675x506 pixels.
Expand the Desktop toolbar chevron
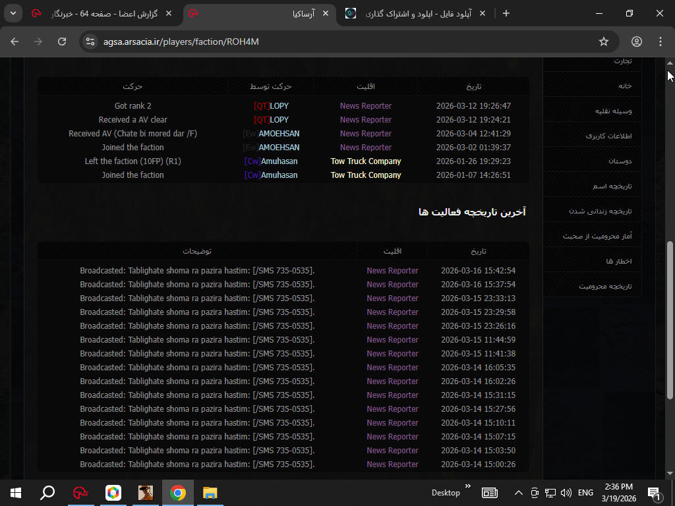[468, 486]
